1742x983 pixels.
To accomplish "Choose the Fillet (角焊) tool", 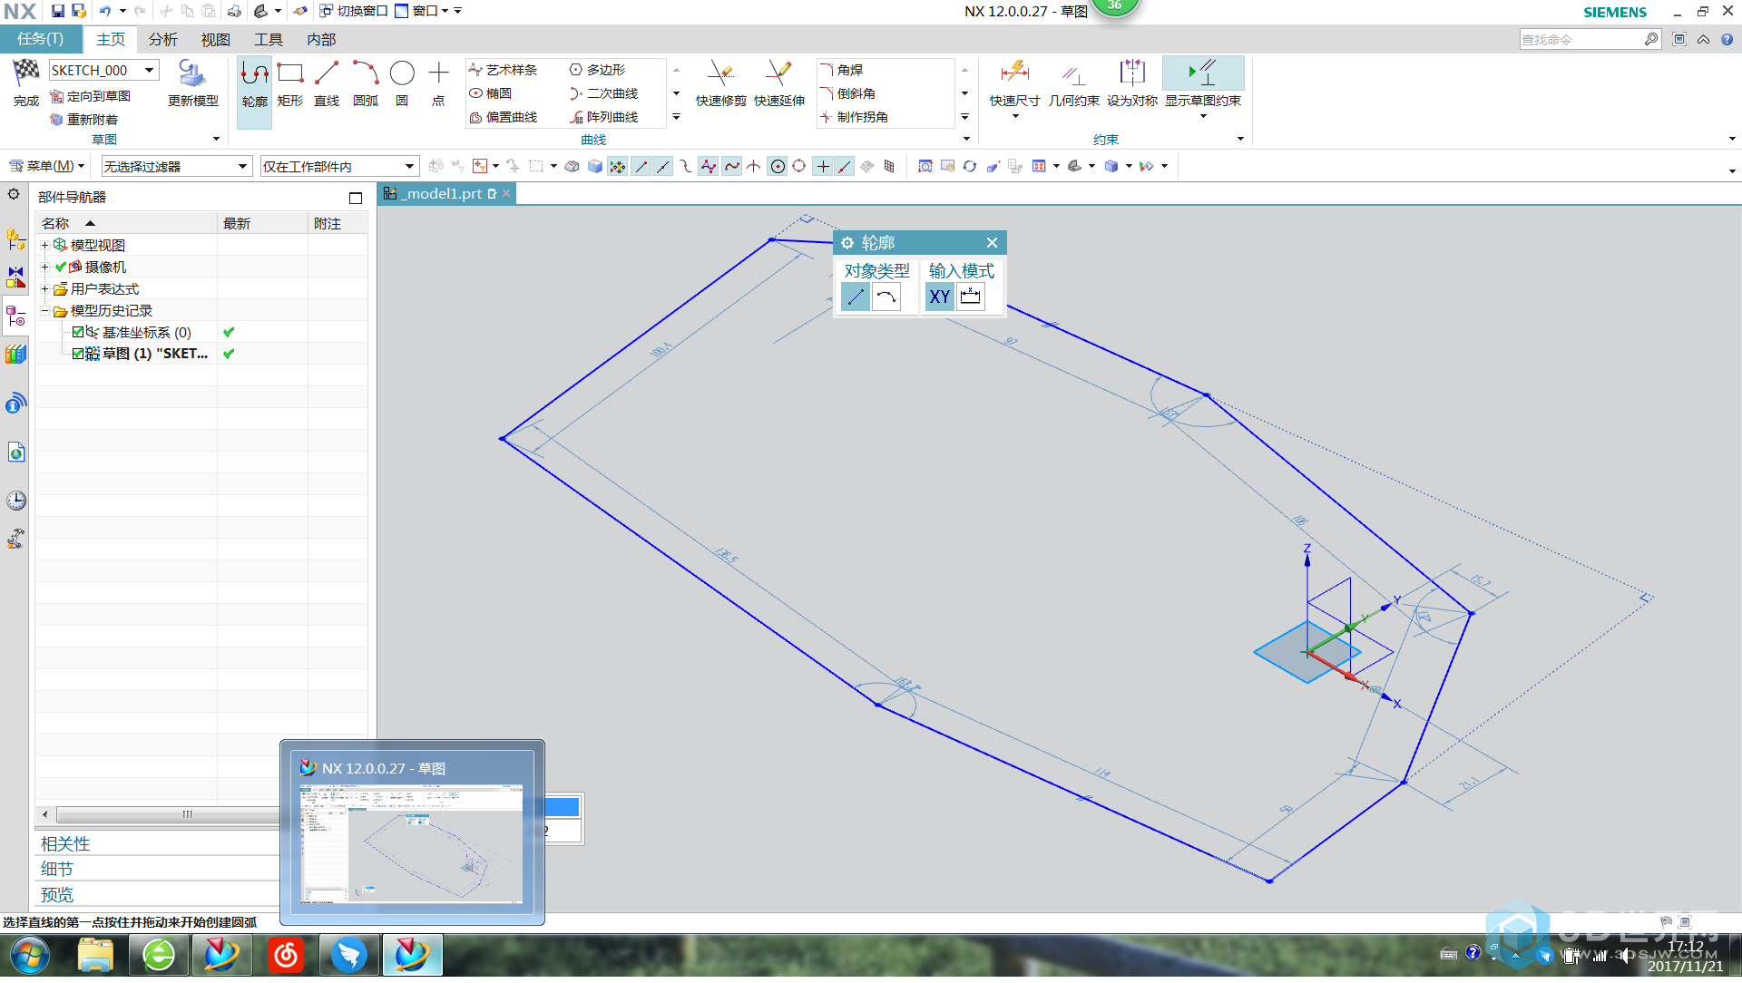I will 841,70.
